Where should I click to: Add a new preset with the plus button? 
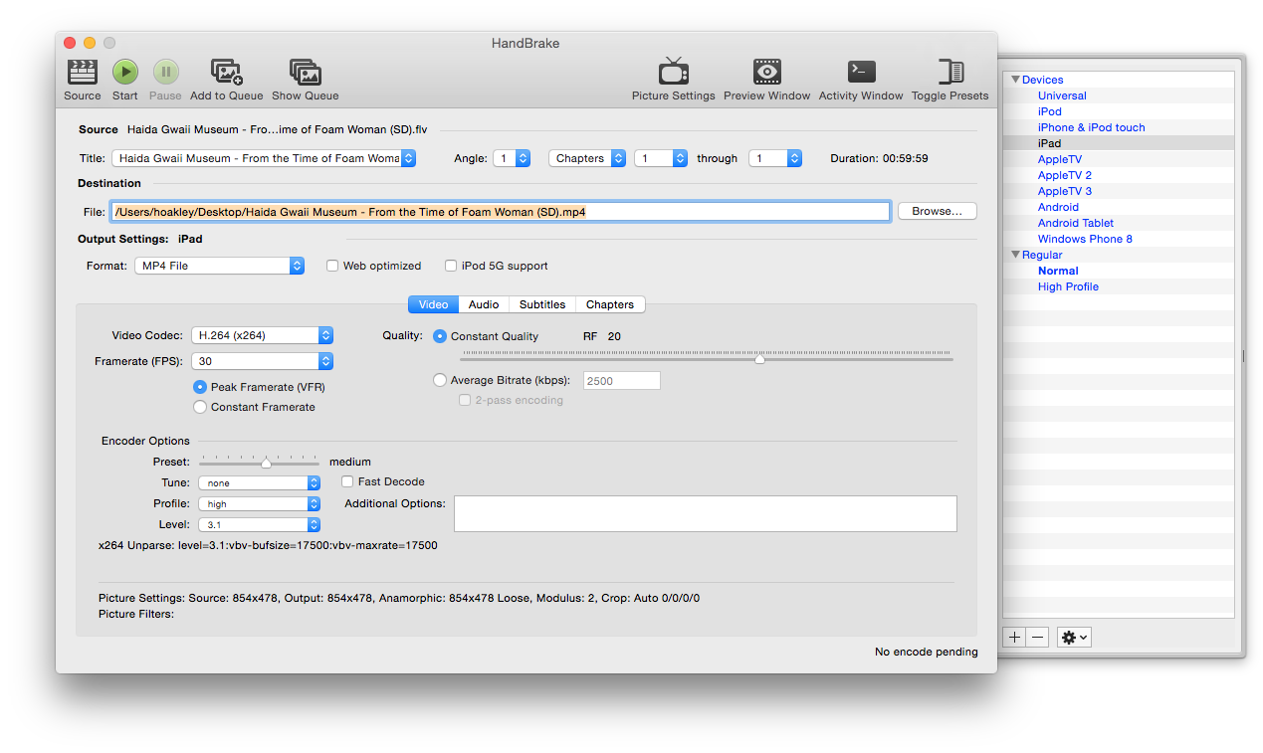click(1013, 637)
